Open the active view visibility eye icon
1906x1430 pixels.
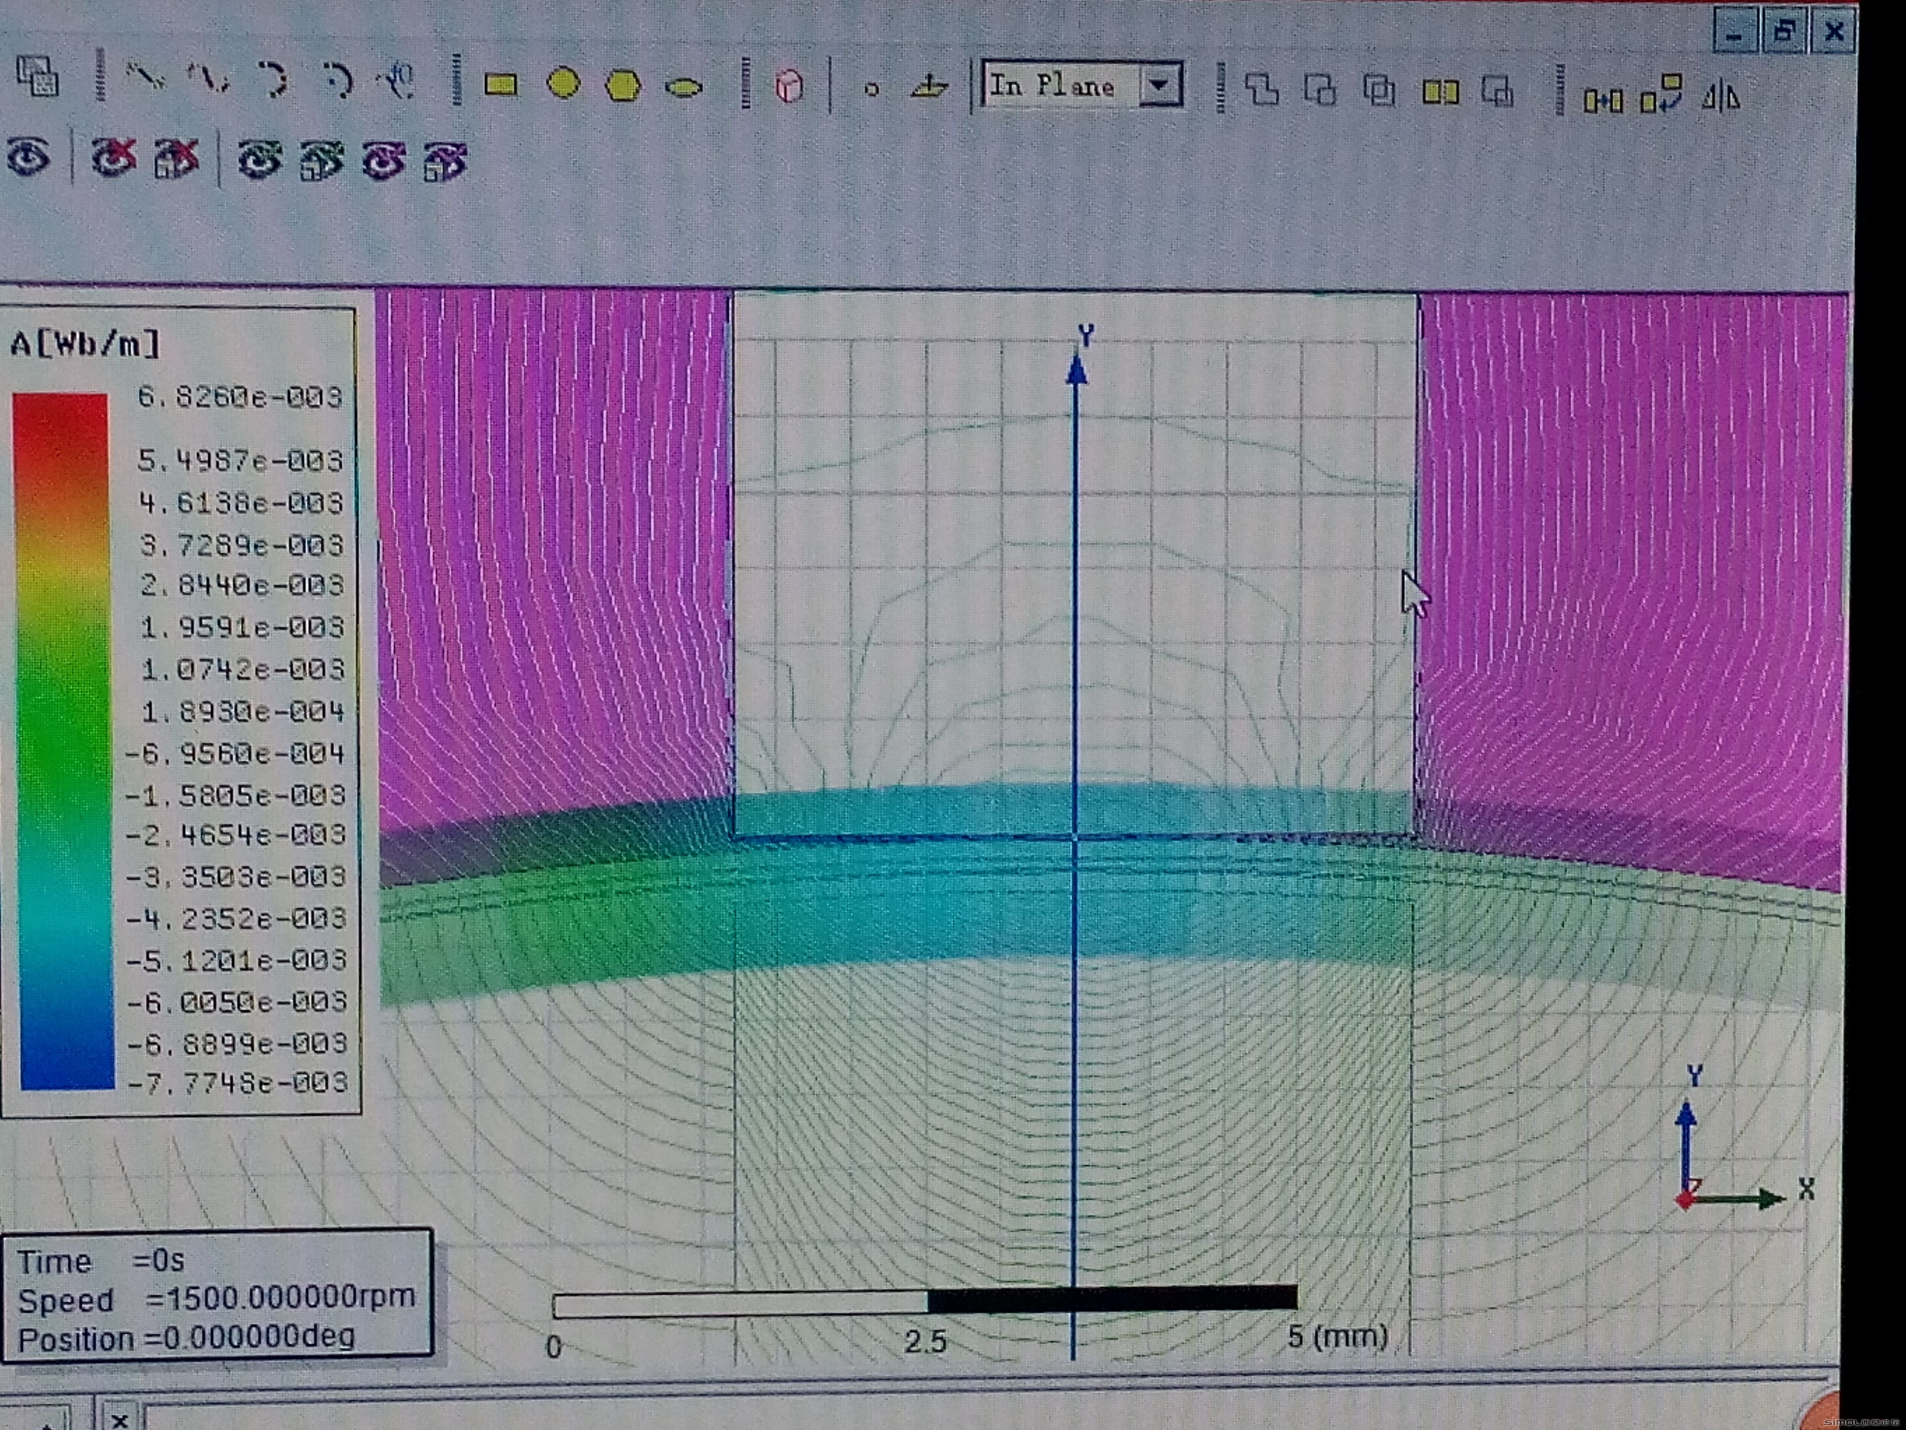[29, 158]
